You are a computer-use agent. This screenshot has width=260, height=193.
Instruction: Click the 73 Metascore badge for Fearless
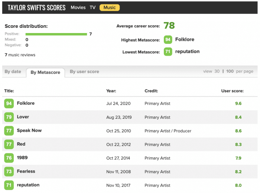[x=9, y=171]
